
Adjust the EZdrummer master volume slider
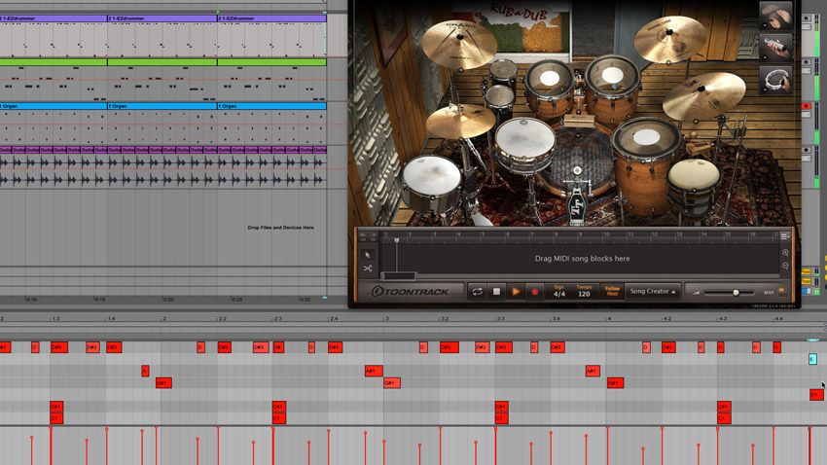tap(736, 292)
